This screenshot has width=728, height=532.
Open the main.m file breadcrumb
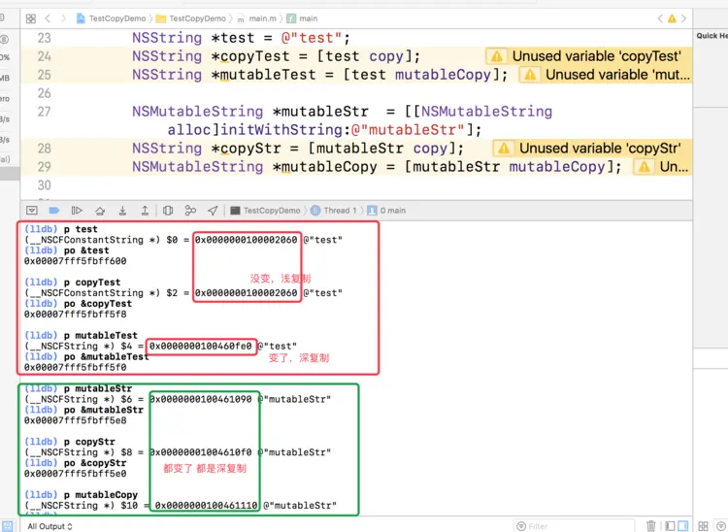point(257,18)
